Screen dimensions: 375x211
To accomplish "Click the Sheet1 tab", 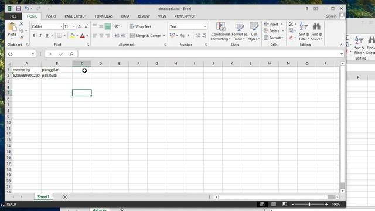I will 43,197.
